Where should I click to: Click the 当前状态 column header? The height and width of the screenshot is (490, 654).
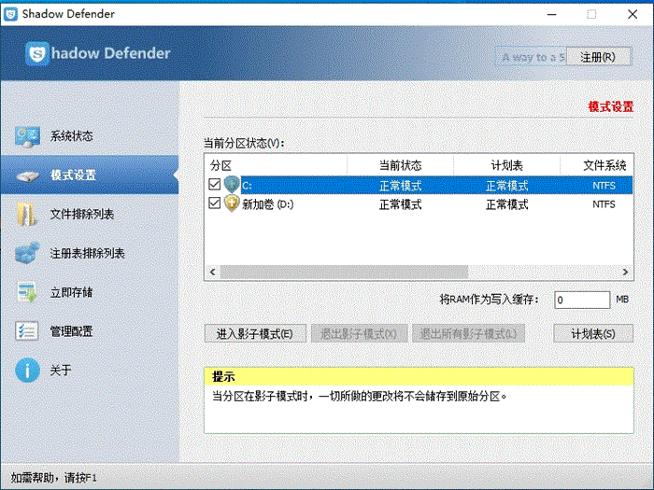[x=400, y=165]
